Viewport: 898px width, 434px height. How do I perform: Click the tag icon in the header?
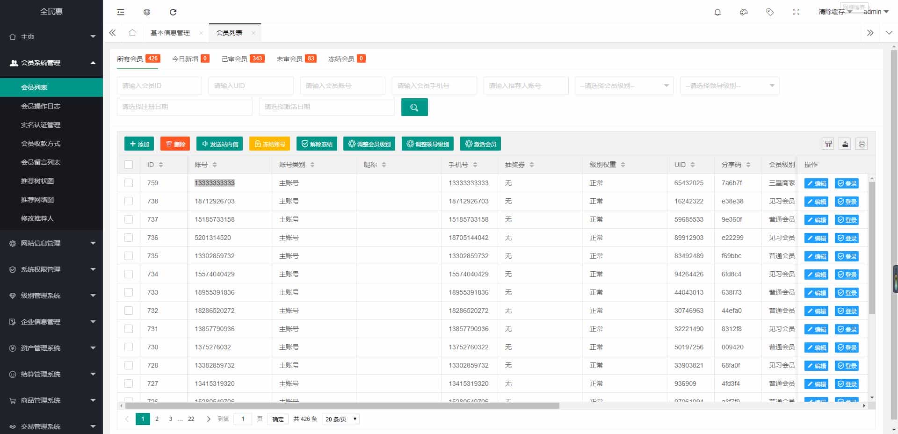pyautogui.click(x=769, y=12)
